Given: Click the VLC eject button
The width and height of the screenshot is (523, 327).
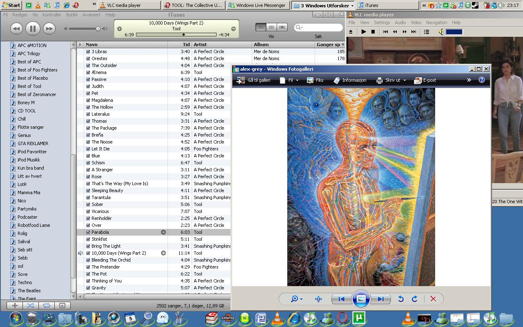Looking at the screenshot, I should 351,31.
